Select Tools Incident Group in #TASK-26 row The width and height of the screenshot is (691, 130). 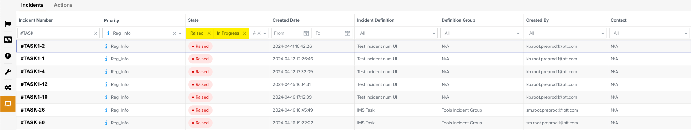pyautogui.click(x=462, y=110)
